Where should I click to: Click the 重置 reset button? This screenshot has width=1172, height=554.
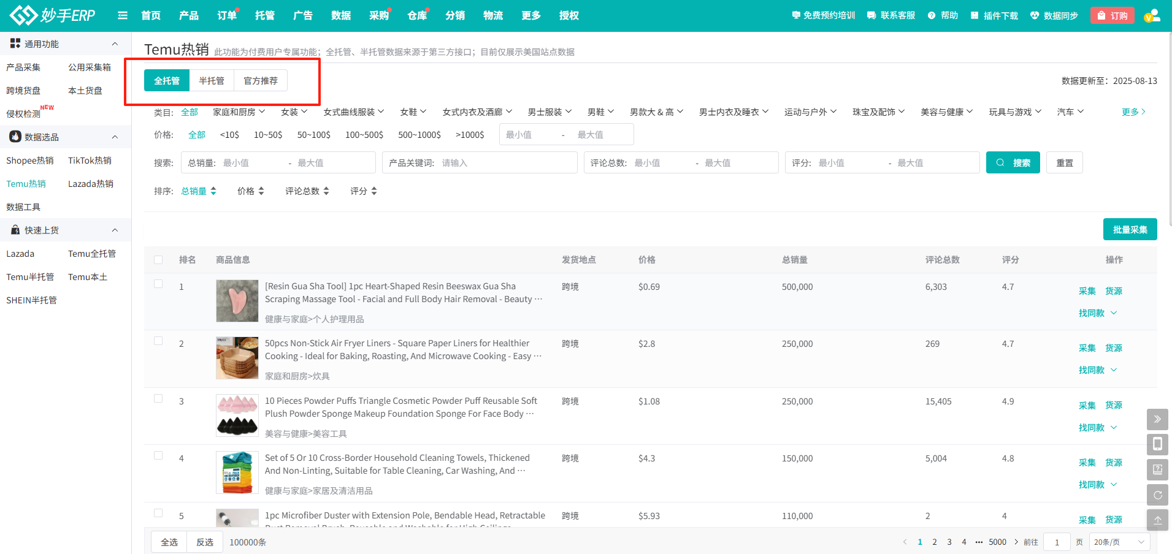1065,162
